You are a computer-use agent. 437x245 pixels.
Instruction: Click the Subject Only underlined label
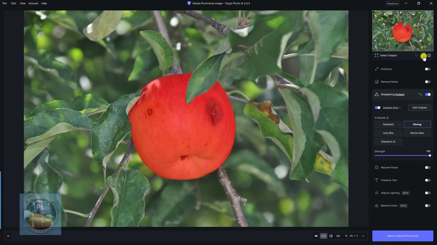pos(391,108)
